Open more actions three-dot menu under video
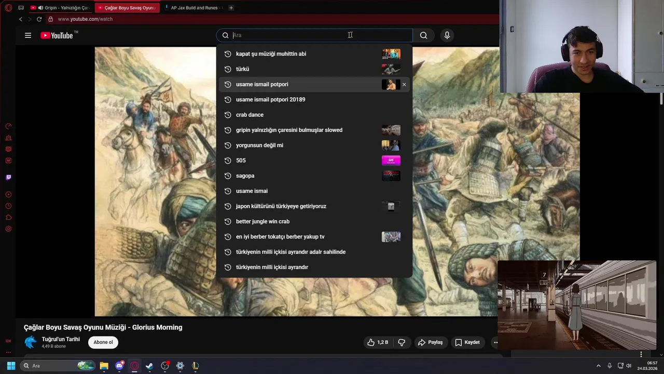 496,342
